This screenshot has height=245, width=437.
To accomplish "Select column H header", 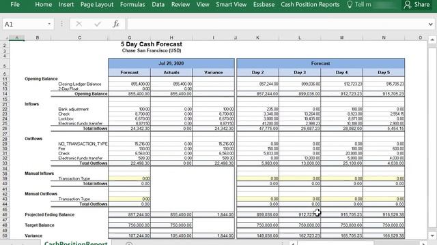I will [x=171, y=37].
